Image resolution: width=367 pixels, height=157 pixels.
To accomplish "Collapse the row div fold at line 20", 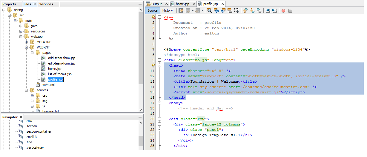I will tap(159, 119).
